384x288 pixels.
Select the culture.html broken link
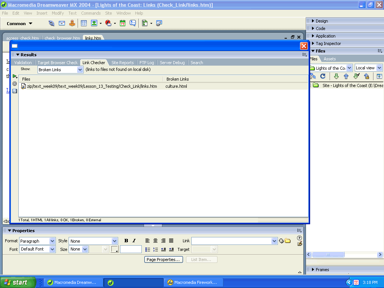(176, 86)
